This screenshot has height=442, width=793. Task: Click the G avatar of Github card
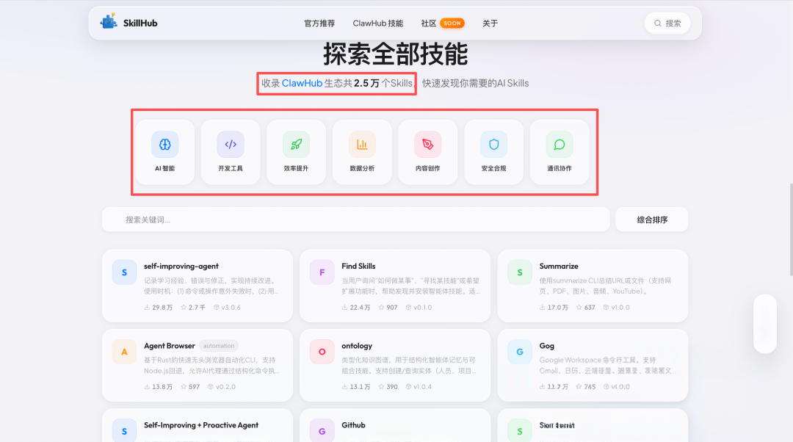(322, 430)
